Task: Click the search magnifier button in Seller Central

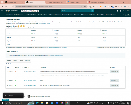Action: (x=92, y=11)
